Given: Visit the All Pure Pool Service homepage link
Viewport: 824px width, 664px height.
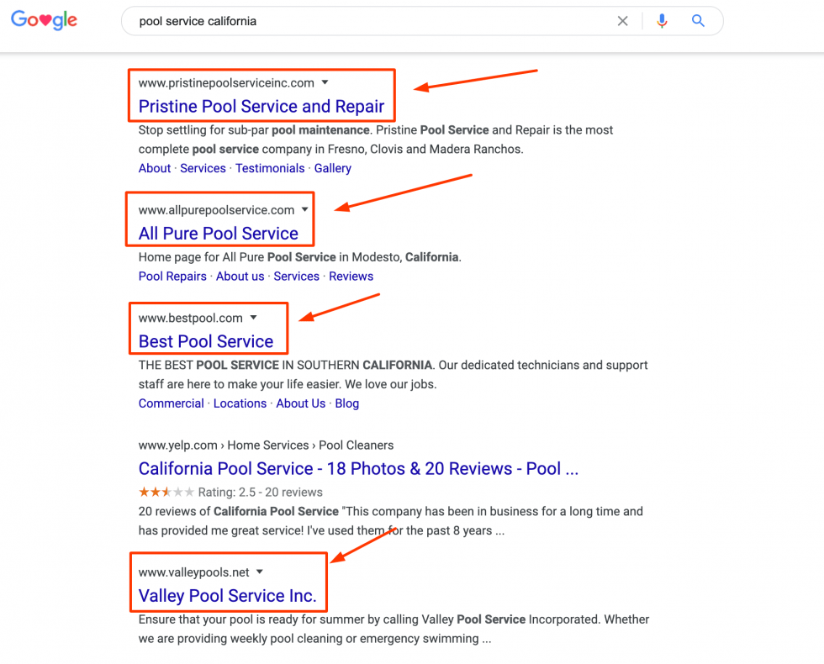Looking at the screenshot, I should (218, 234).
